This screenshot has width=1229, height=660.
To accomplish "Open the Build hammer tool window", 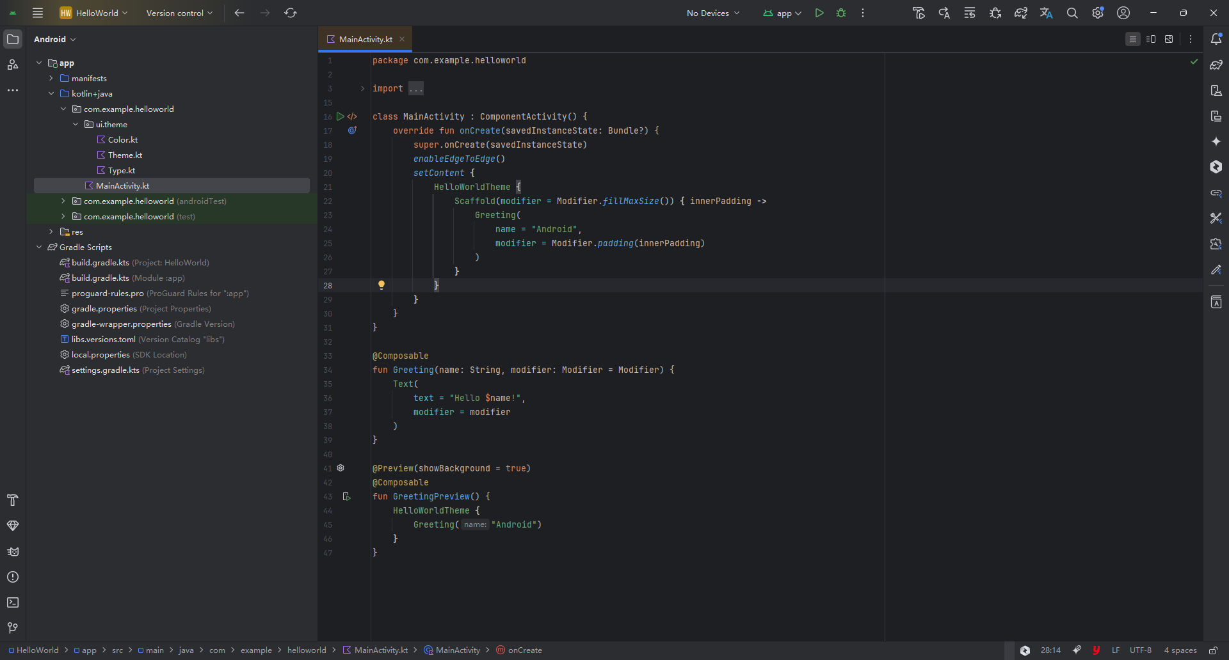I will click(13, 500).
